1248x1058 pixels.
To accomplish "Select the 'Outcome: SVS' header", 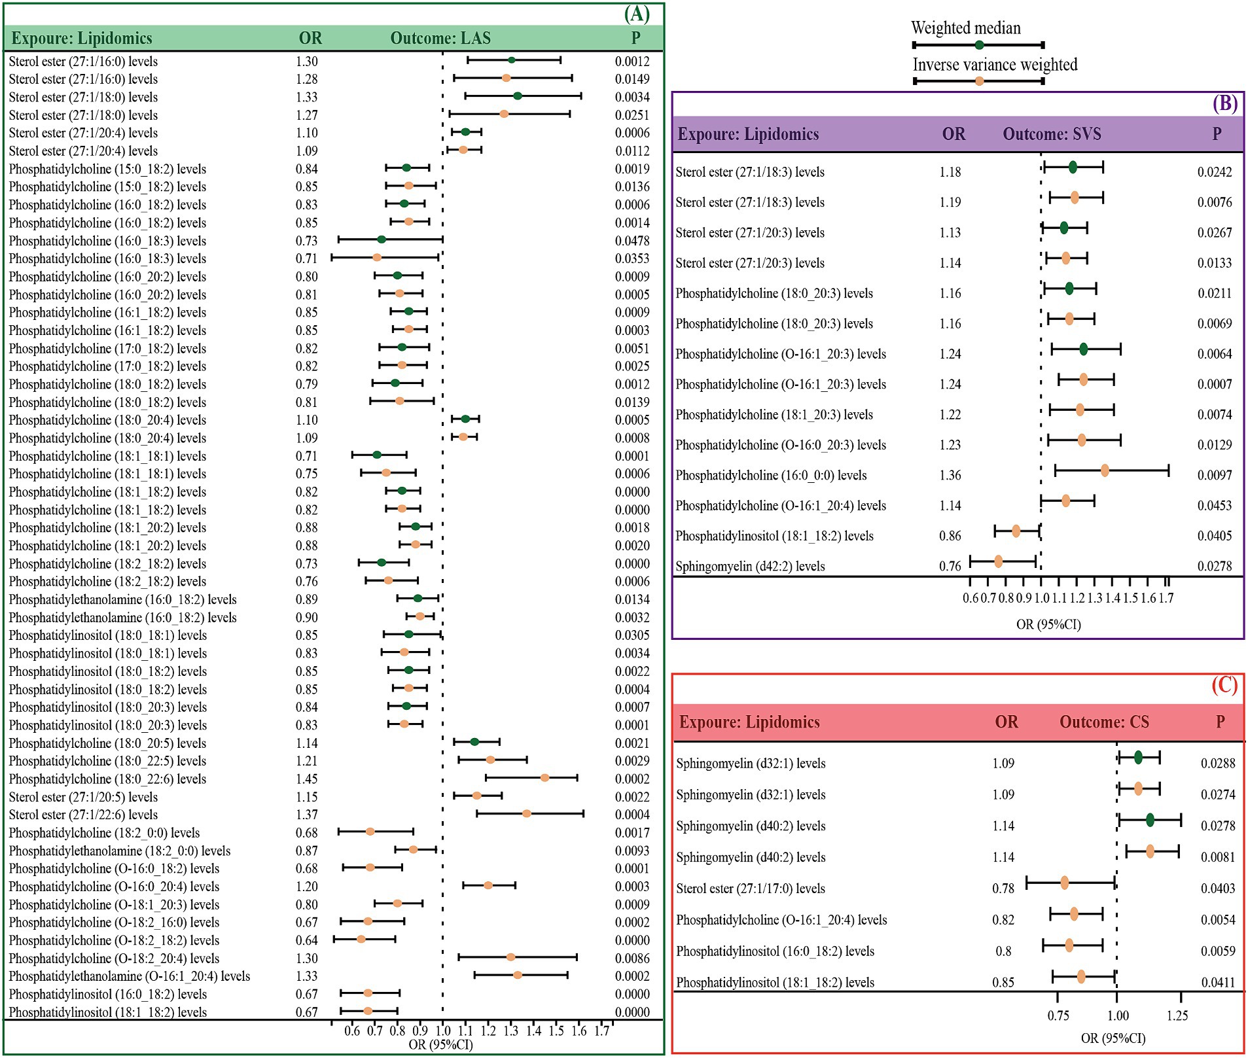I will coord(1052,134).
